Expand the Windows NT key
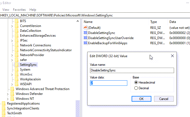The height and width of the screenshot is (117, 190). 8,99
